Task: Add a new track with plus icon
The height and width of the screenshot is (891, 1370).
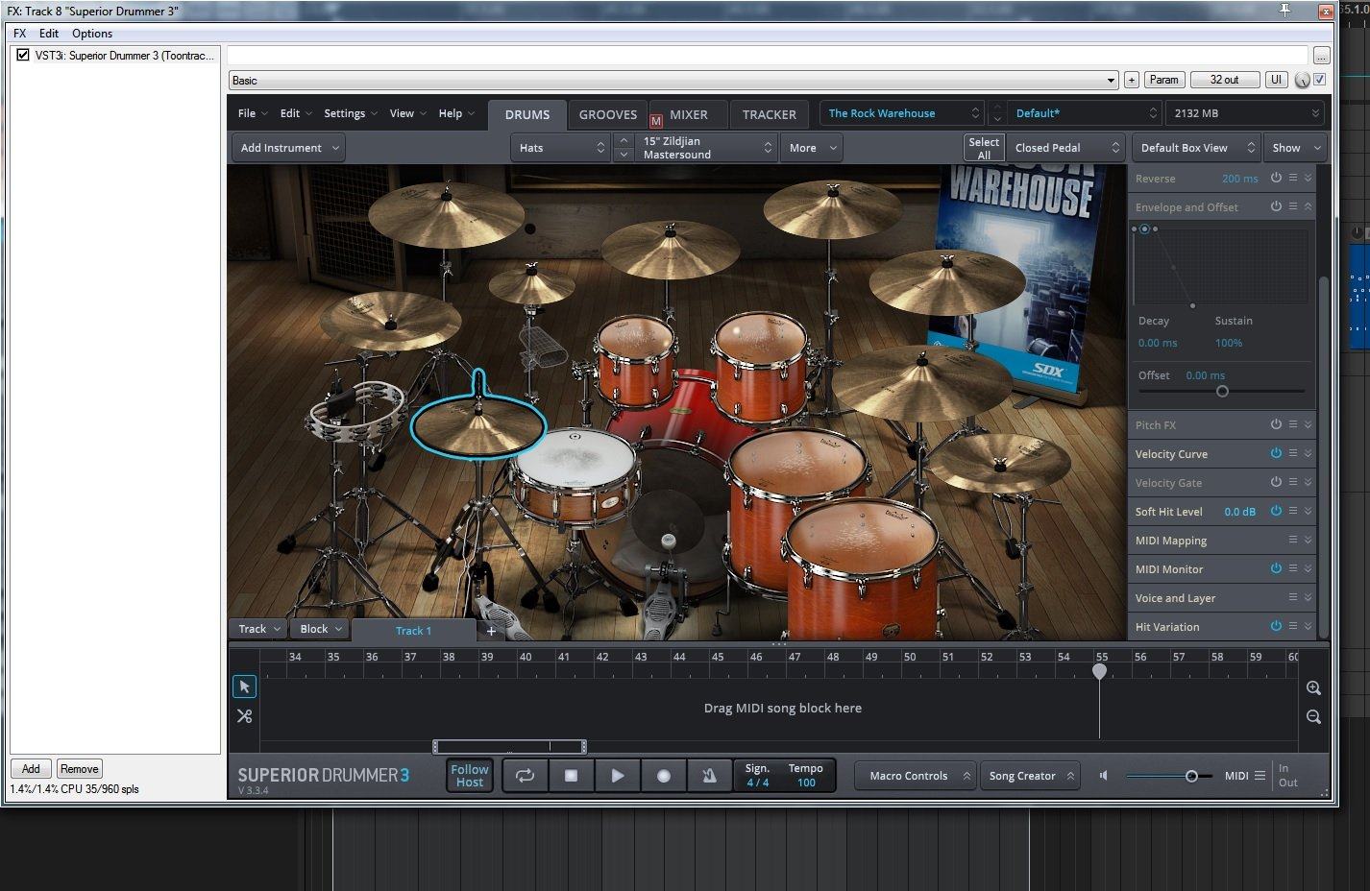Action: point(491,631)
